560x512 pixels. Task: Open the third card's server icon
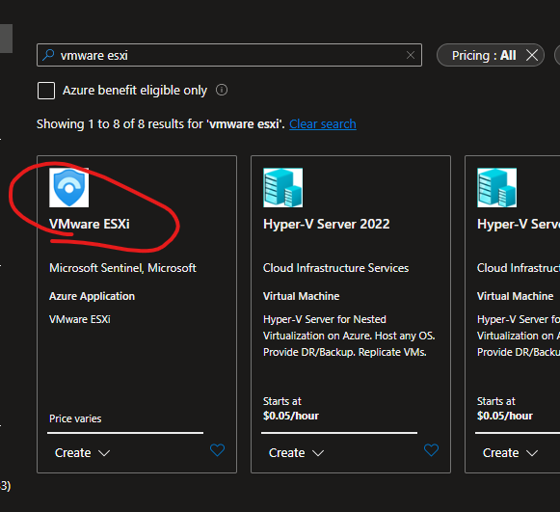click(496, 188)
